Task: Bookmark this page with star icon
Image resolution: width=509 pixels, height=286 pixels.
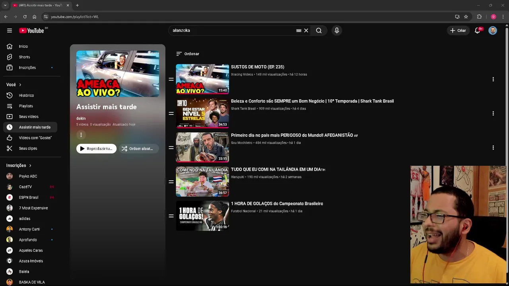Action: pyautogui.click(x=466, y=17)
